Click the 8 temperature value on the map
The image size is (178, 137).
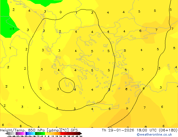coord(126,89)
